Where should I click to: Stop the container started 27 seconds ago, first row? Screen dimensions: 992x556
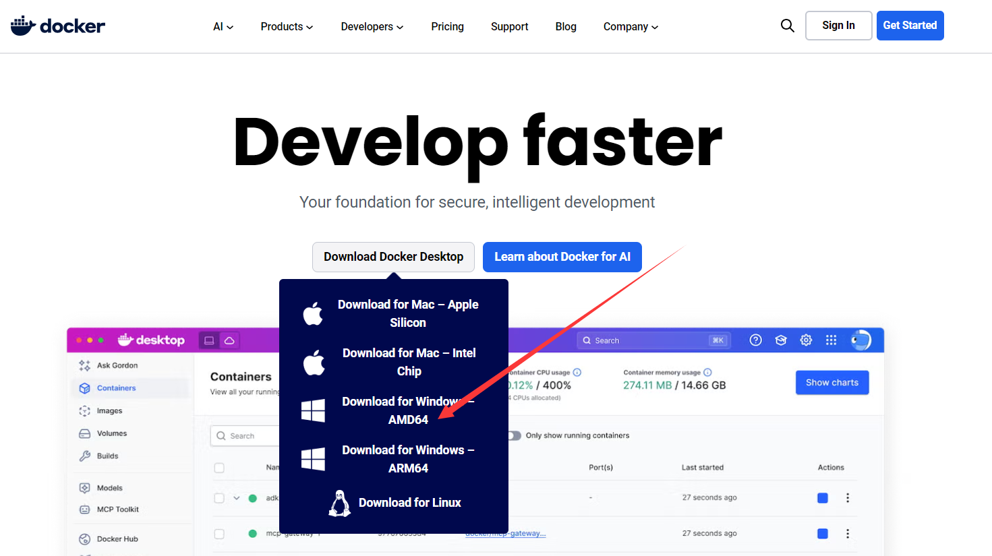[823, 498]
